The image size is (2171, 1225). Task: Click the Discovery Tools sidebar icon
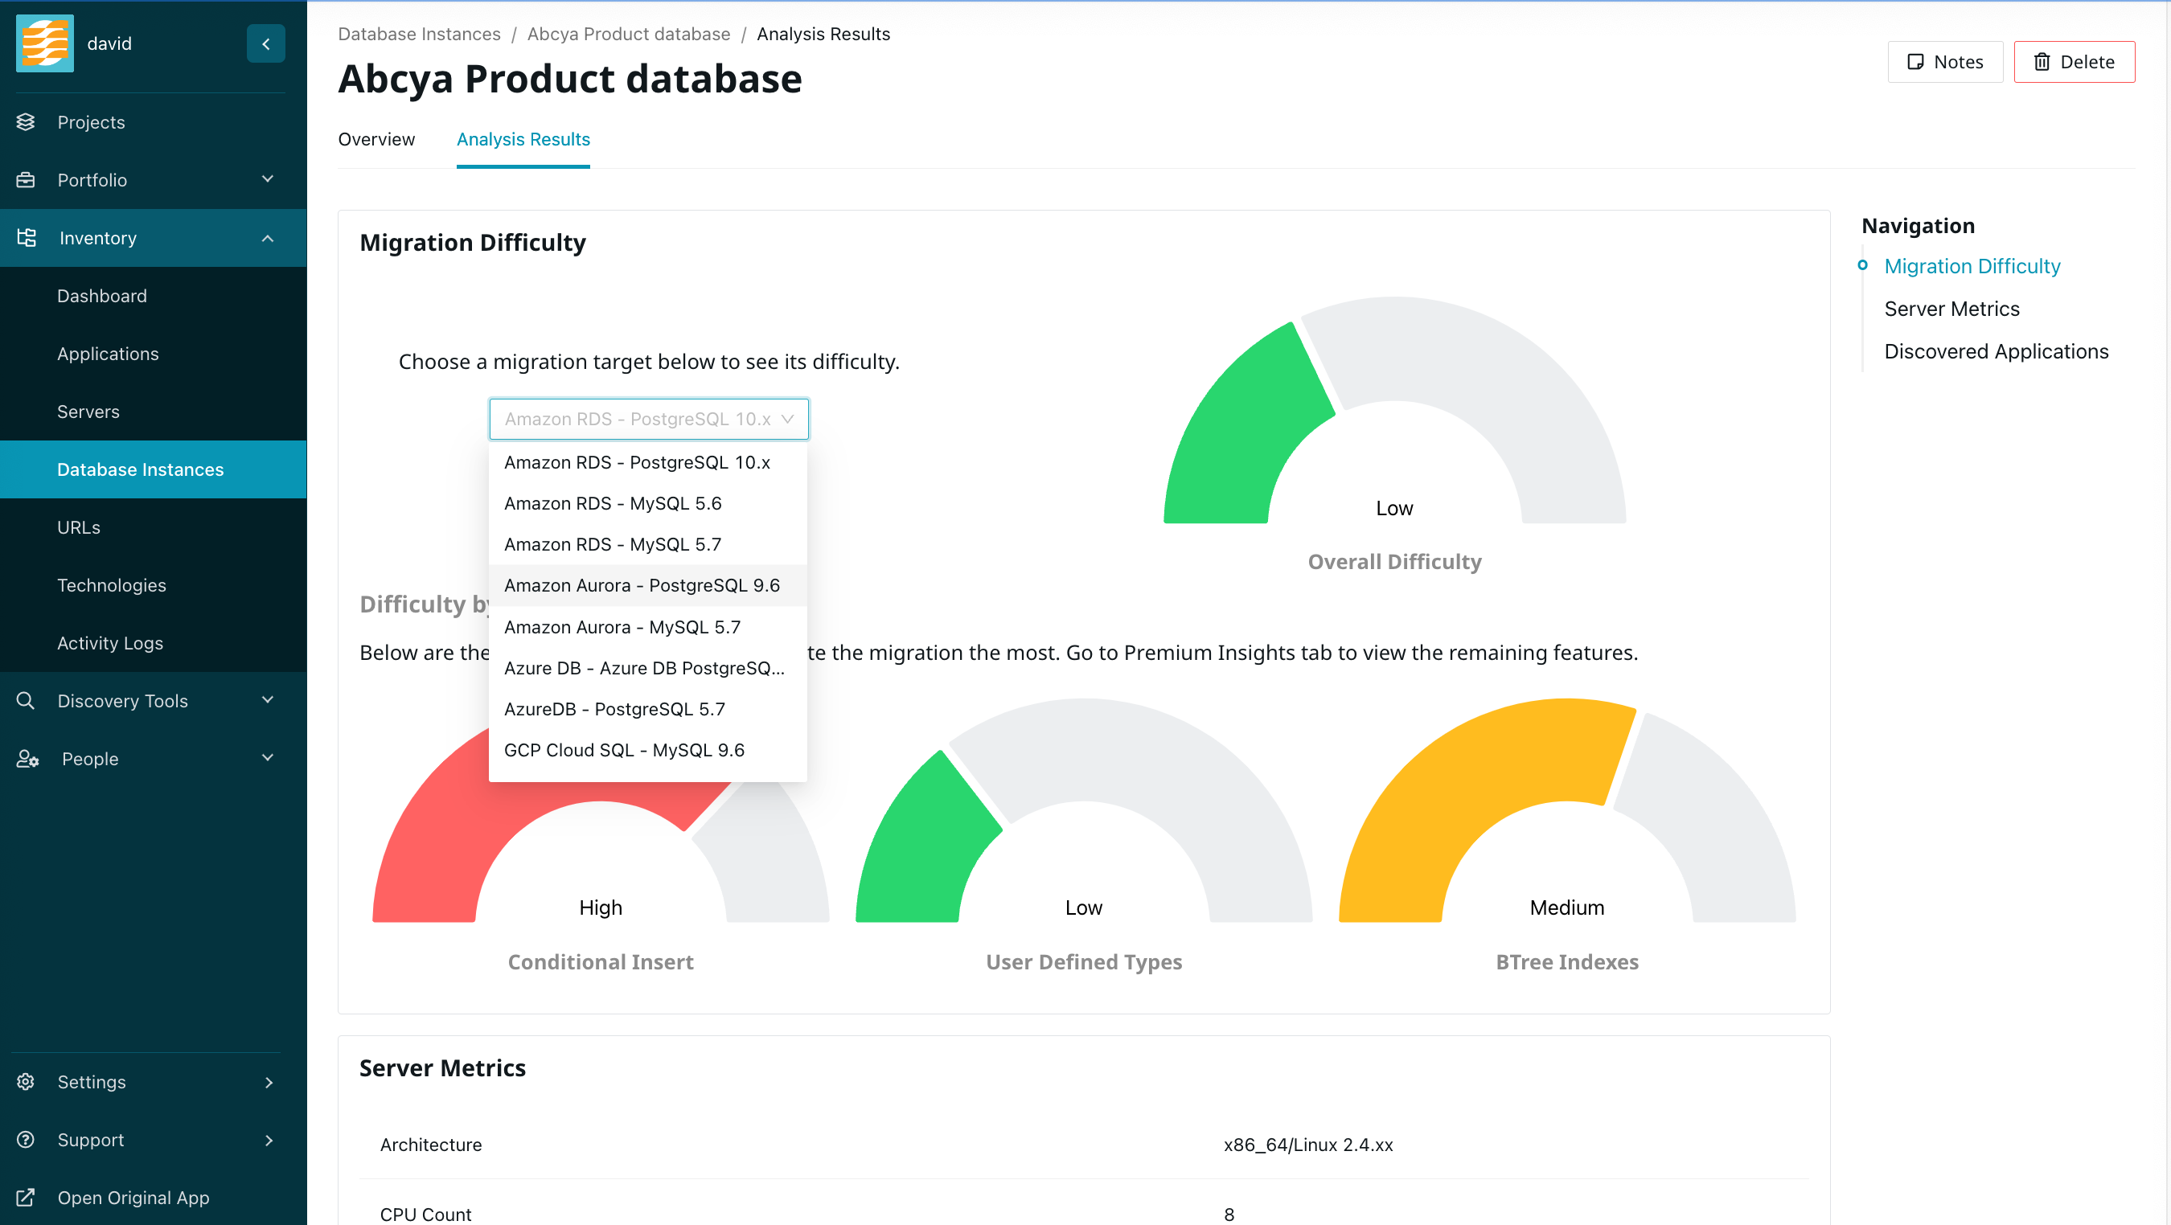click(x=26, y=700)
